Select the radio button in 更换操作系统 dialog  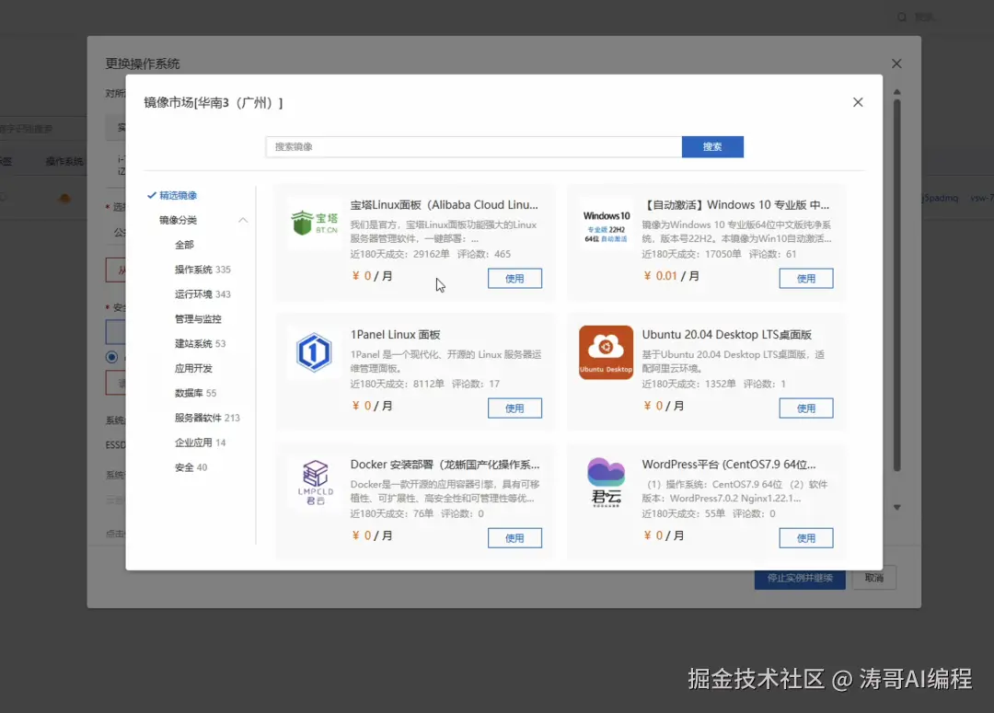[111, 357]
